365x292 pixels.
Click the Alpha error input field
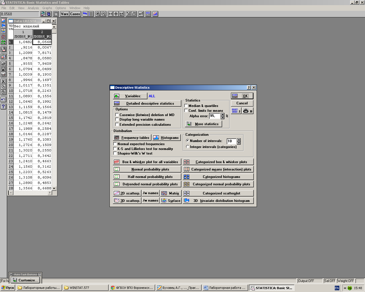pyautogui.click(x=215, y=116)
